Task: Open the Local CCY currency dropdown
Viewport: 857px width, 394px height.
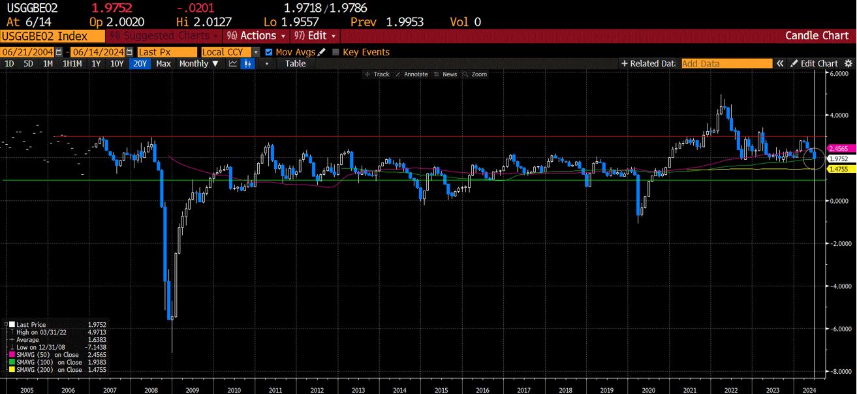Action: coord(229,52)
